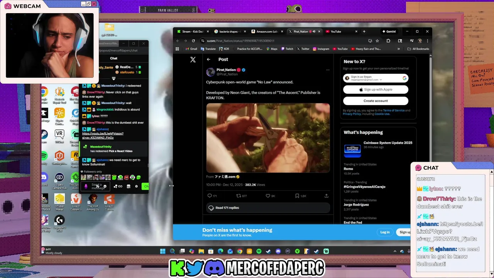
Task: Open File Explorer from the taskbar
Action: click(201, 251)
